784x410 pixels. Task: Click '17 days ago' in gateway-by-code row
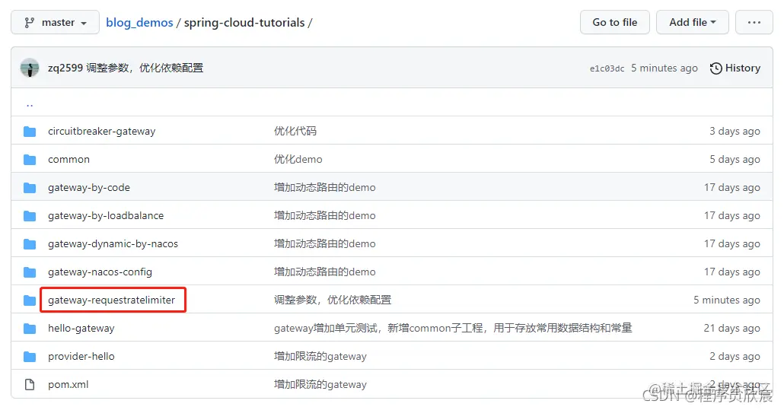[x=732, y=187]
